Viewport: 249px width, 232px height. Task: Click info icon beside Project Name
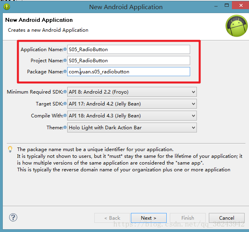[65, 60]
